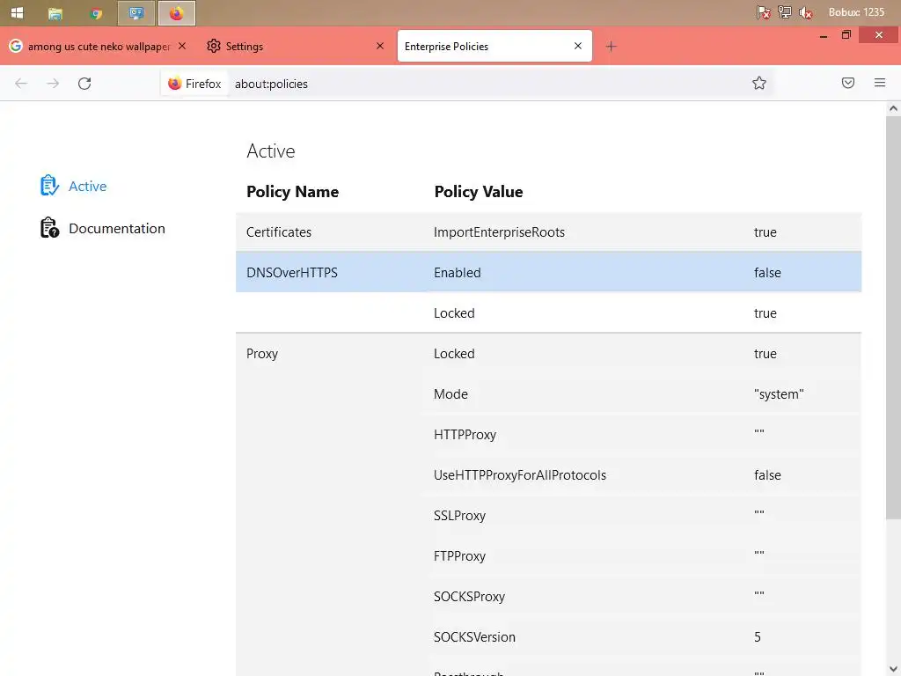Close the Enterprise Policies tab

point(578,47)
